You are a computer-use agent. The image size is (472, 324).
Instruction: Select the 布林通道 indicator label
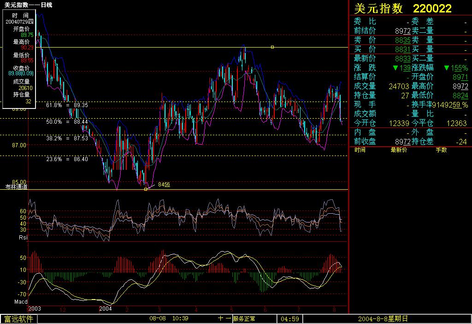point(16,187)
